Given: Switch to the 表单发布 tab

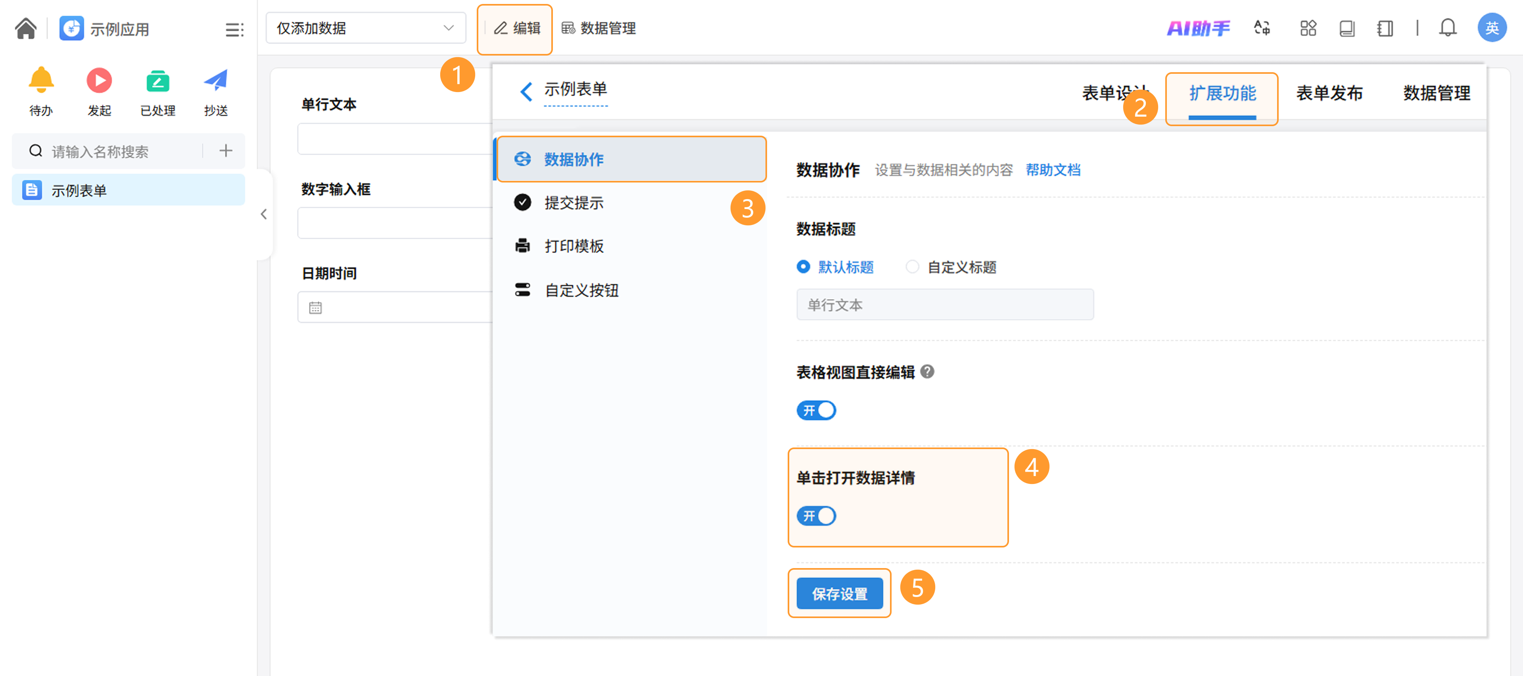Looking at the screenshot, I should (x=1329, y=93).
